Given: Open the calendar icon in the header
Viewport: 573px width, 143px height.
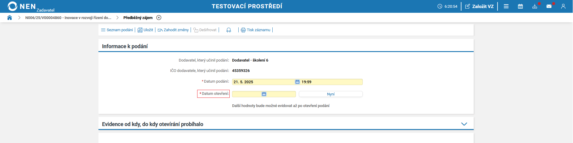Looking at the screenshot, I should 521,6.
